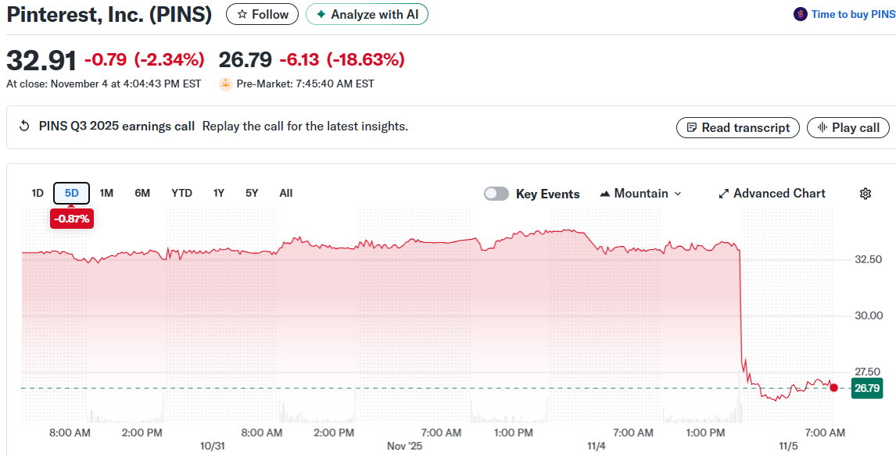Click the Time to buy PINS icon
Screen dimensions: 896x456
coord(800,14)
